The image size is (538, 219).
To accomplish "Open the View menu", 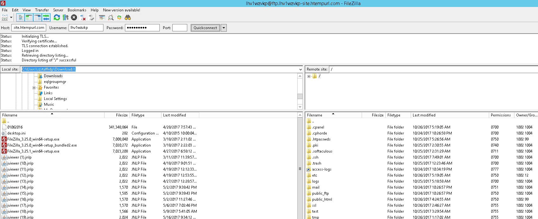I will pos(27,10).
